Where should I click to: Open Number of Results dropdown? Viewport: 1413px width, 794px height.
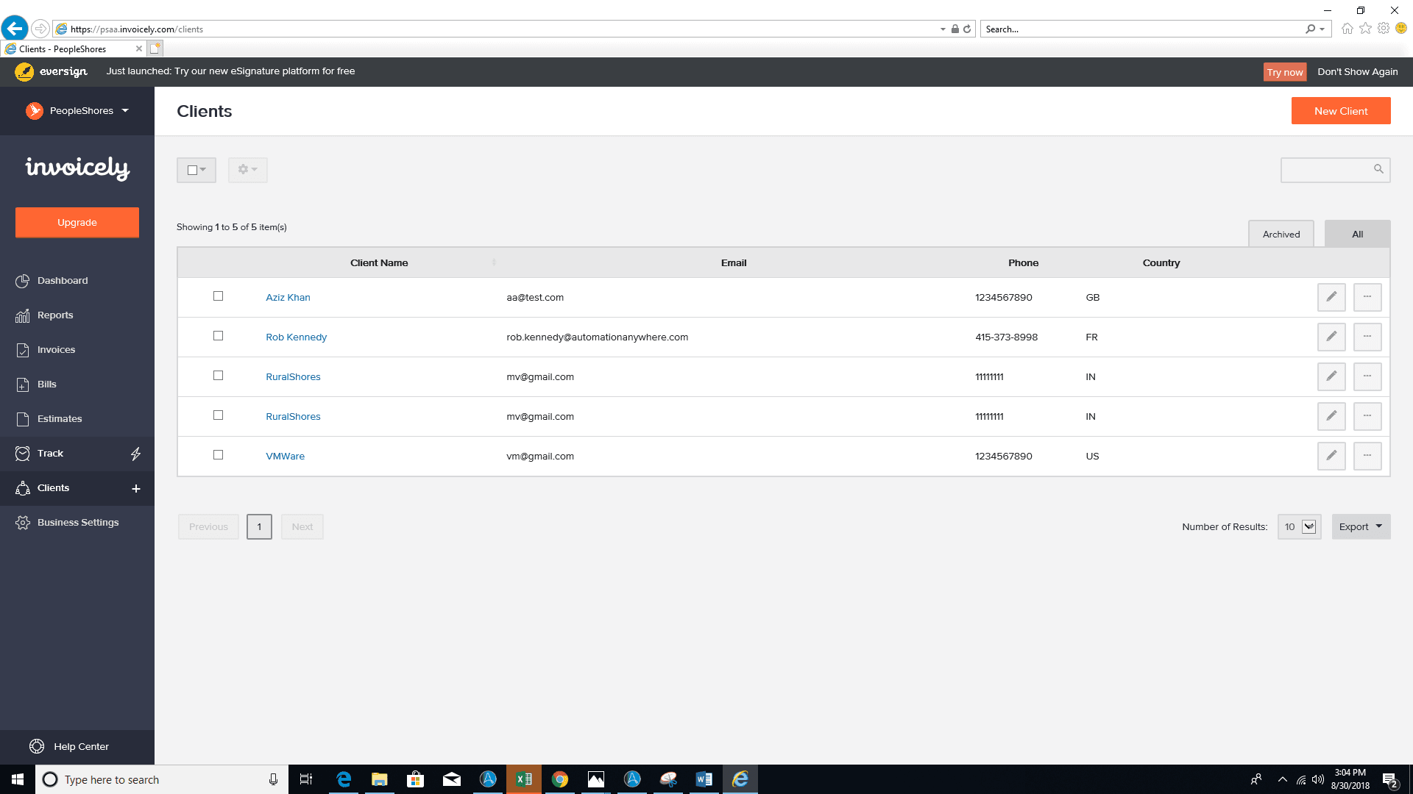coord(1300,526)
